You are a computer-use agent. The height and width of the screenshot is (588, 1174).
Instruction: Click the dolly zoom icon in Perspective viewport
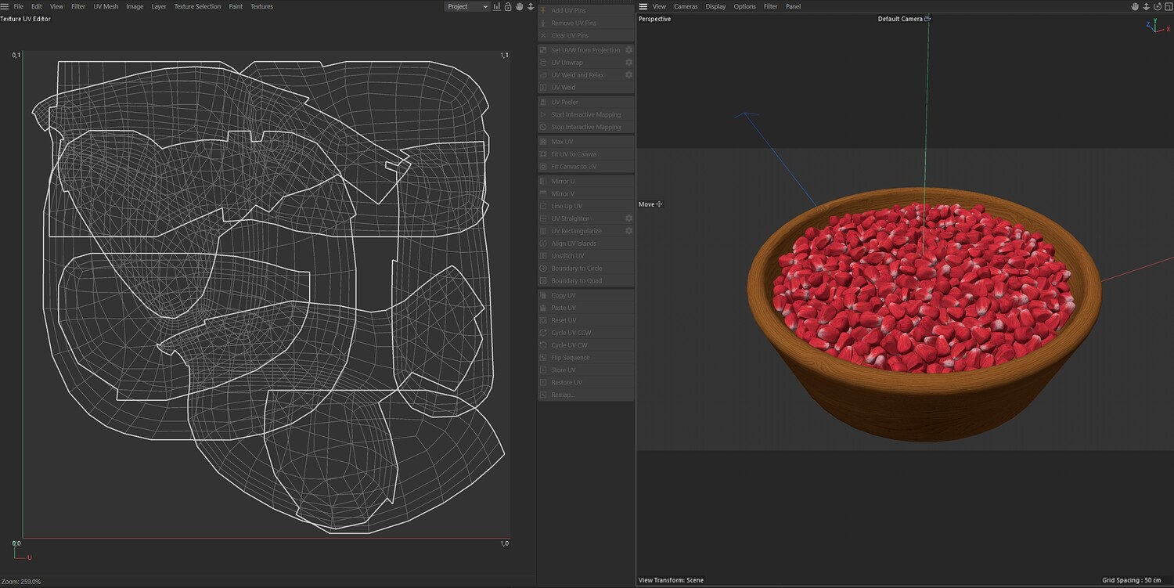(x=1146, y=6)
